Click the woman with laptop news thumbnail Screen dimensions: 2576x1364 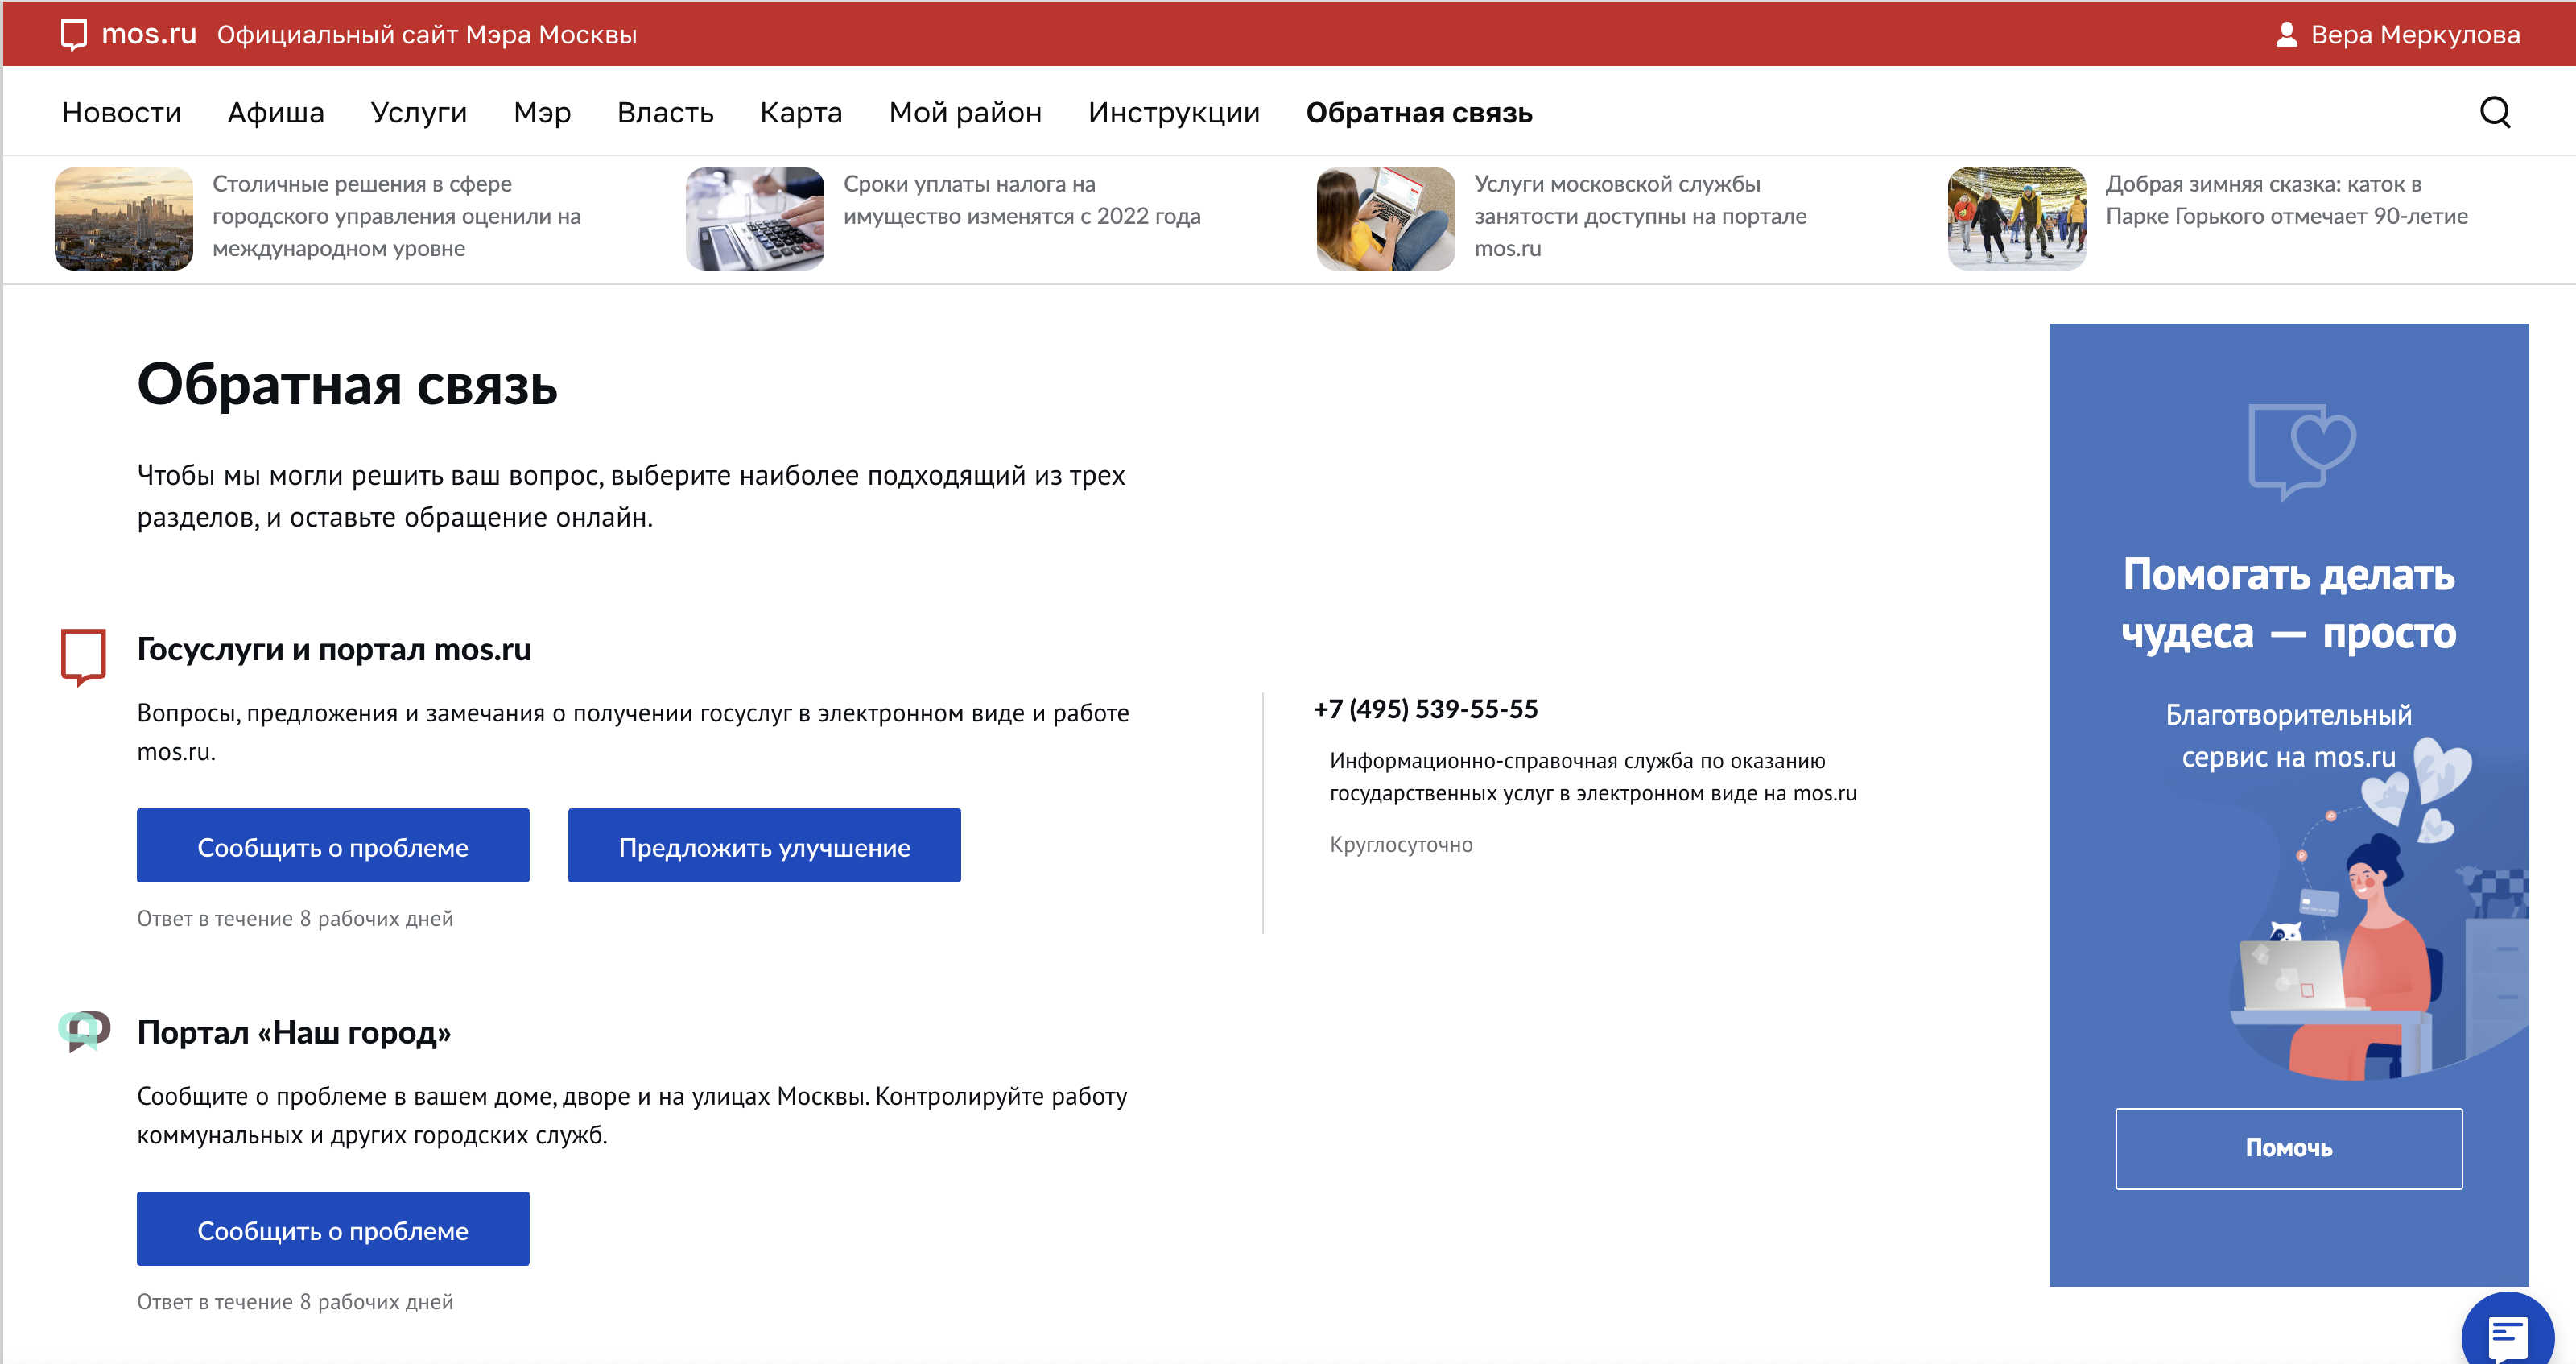point(1385,218)
